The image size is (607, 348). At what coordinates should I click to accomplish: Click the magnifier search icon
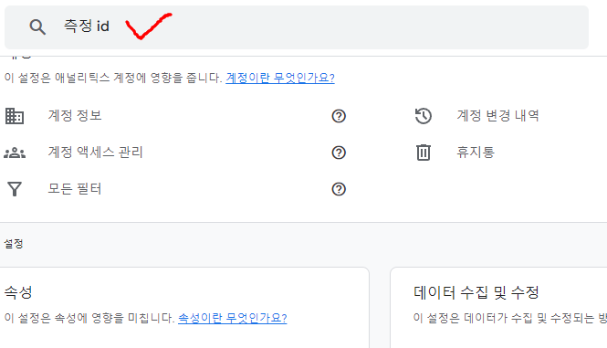point(37,27)
